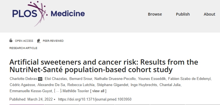
Task: Click the OPEN ACCESS label
Action: (24, 41)
